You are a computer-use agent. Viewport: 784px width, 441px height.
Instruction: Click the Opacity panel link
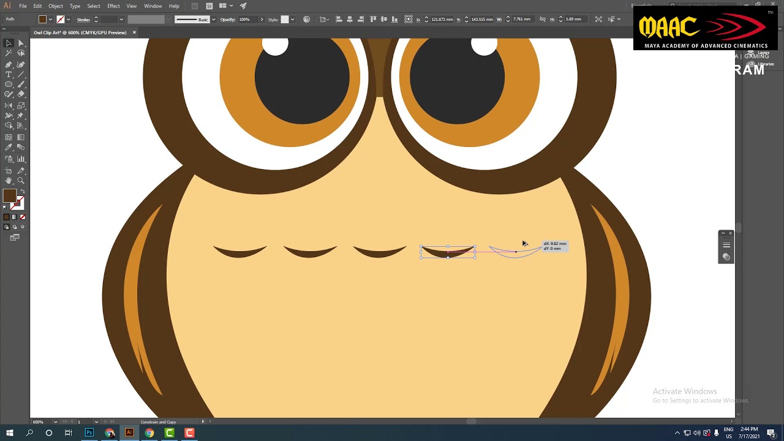click(228, 20)
